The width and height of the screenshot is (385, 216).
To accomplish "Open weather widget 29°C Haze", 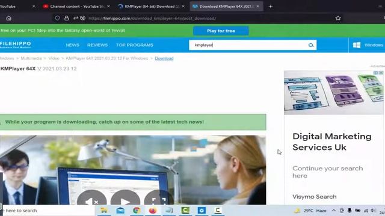I will click(310, 211).
